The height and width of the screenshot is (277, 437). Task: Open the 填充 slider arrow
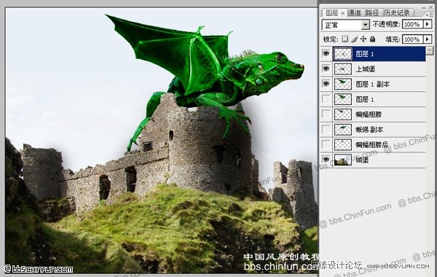point(428,39)
